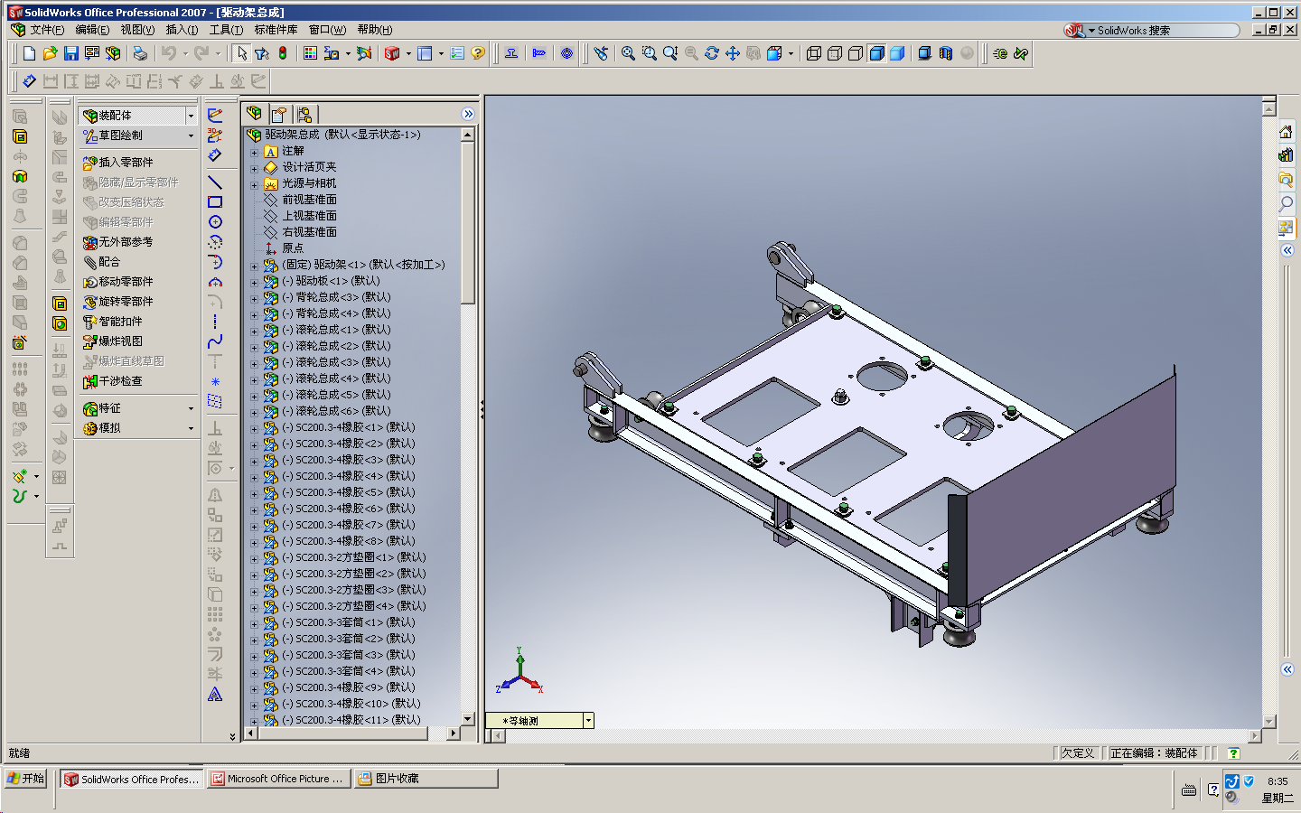Click the status bar help question icon
The image size is (1301, 813).
pyautogui.click(x=1233, y=753)
